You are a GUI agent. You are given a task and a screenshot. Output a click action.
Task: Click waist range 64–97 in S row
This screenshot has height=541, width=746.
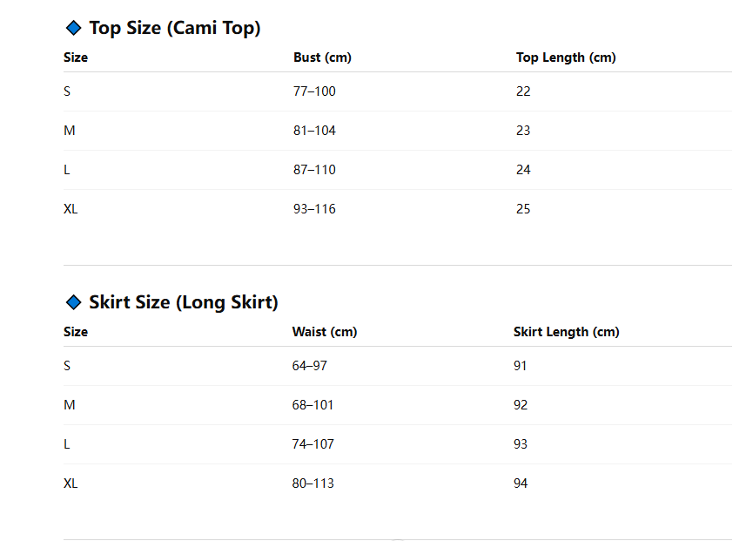[310, 365]
